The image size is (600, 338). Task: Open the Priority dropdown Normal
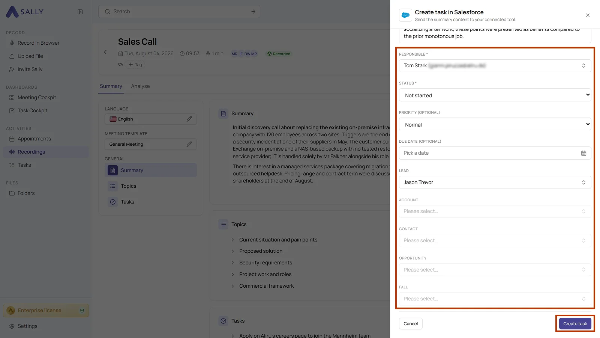495,124
